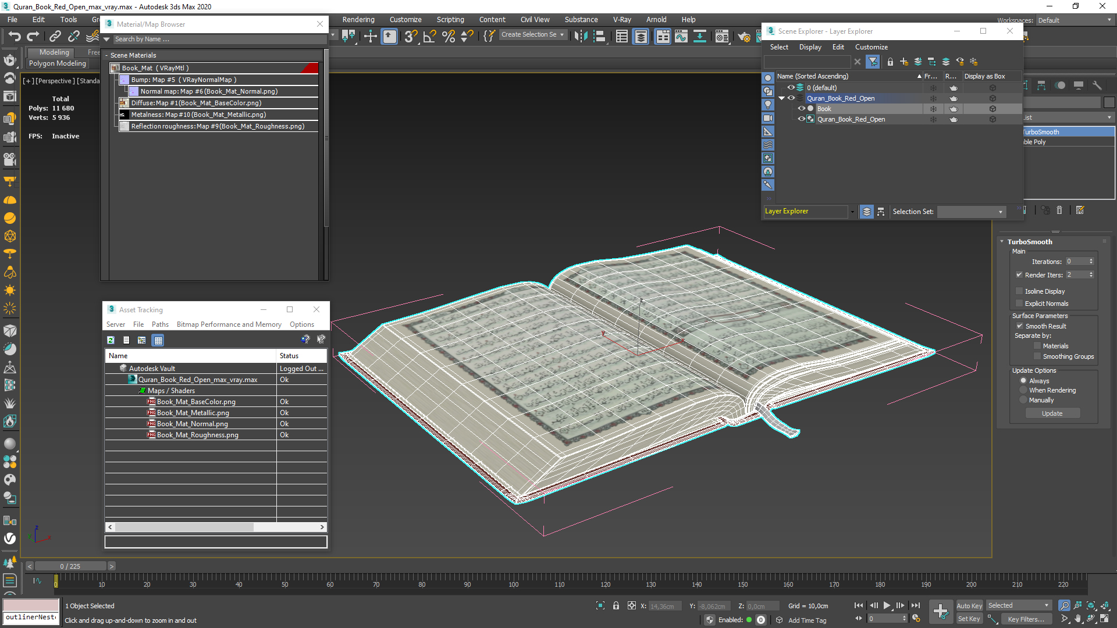This screenshot has width=1117, height=628.
Task: Open Material Browser options dropdown arrow
Action: point(107,40)
